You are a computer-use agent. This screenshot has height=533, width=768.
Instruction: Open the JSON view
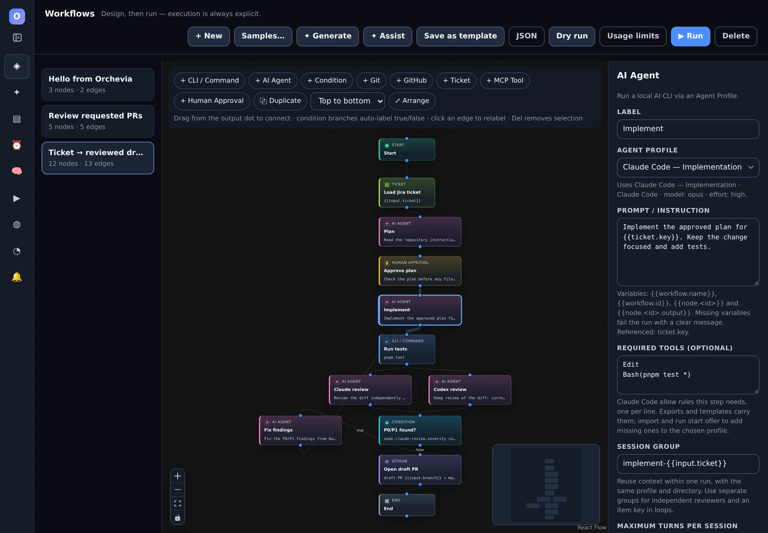click(526, 36)
